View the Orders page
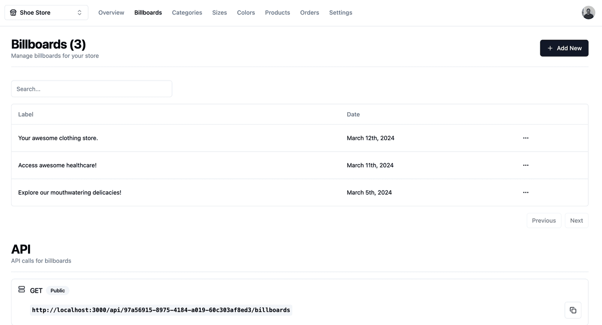This screenshot has height=325, width=602. pyautogui.click(x=310, y=13)
